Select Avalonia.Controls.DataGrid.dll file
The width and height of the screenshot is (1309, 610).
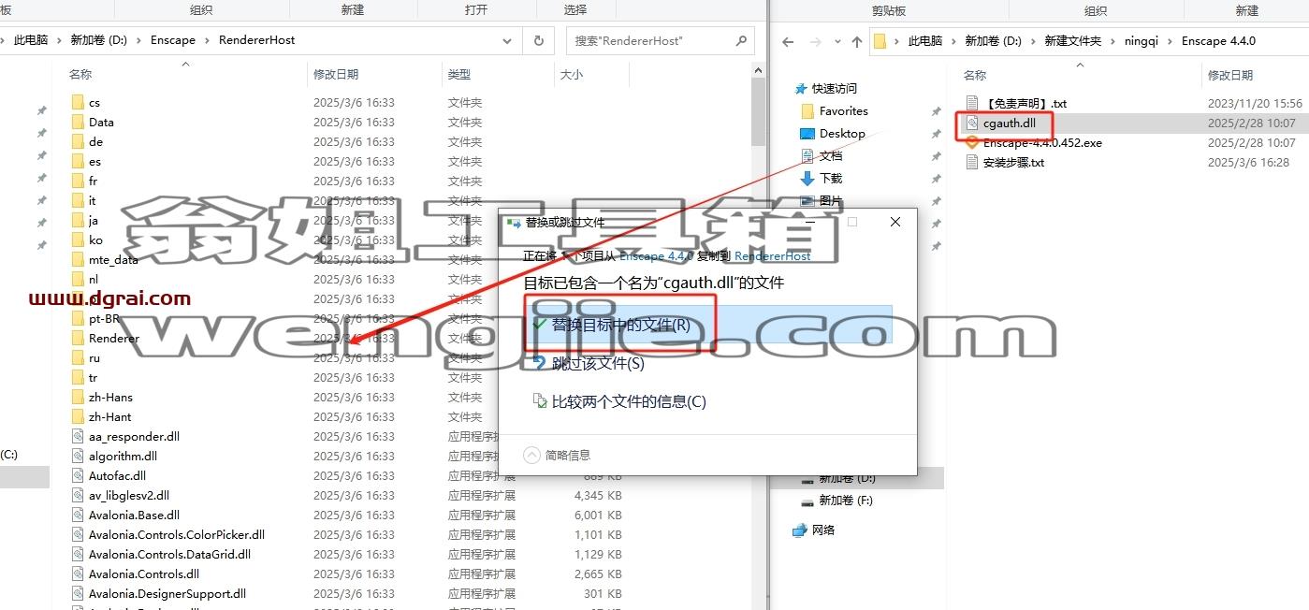pos(169,555)
